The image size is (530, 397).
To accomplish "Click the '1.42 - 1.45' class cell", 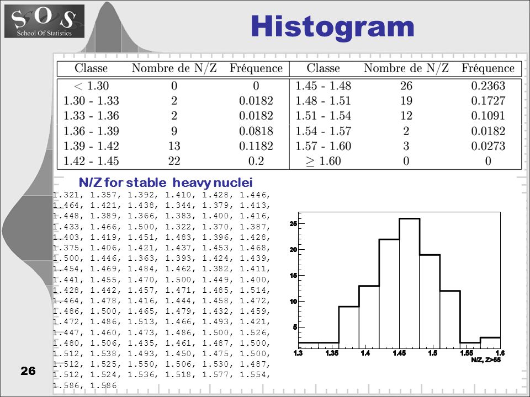I will coord(91,161).
